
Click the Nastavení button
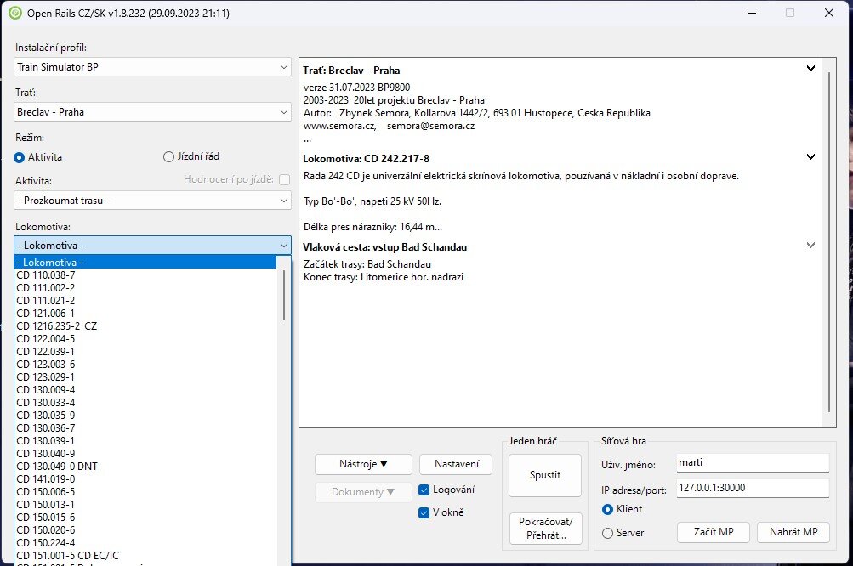456,464
